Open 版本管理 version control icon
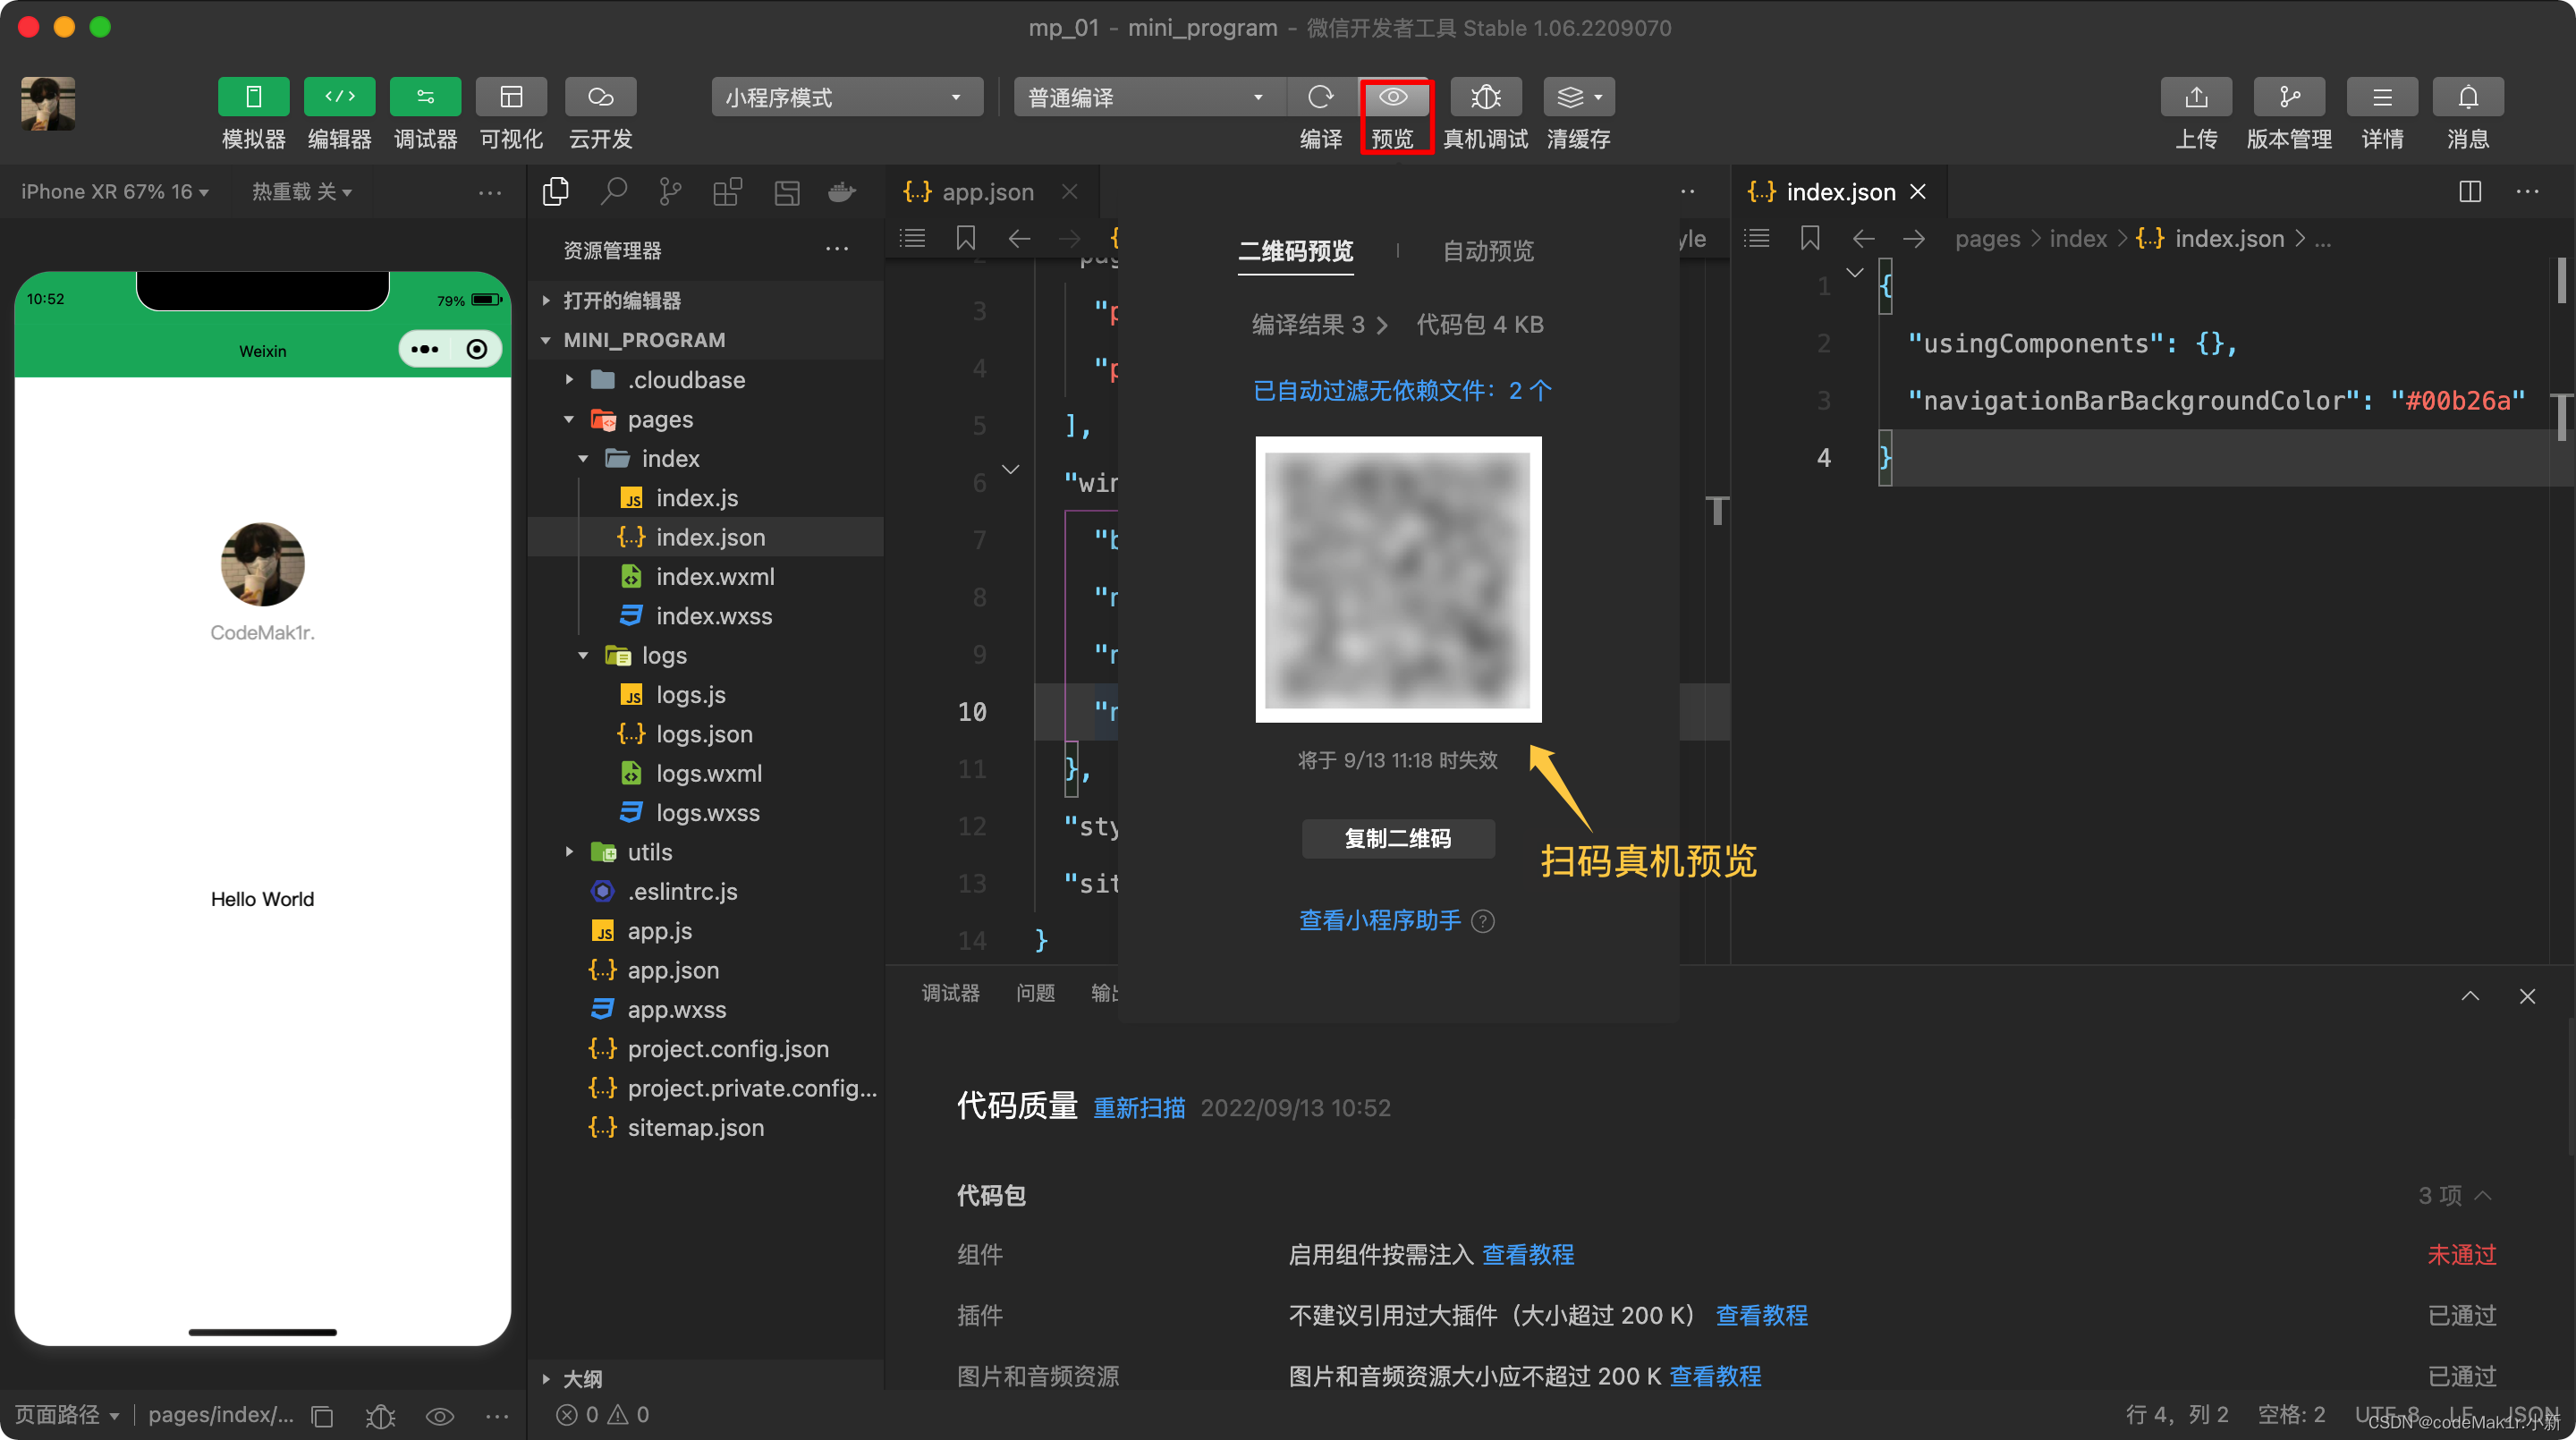The width and height of the screenshot is (2576, 1440). point(2288,97)
